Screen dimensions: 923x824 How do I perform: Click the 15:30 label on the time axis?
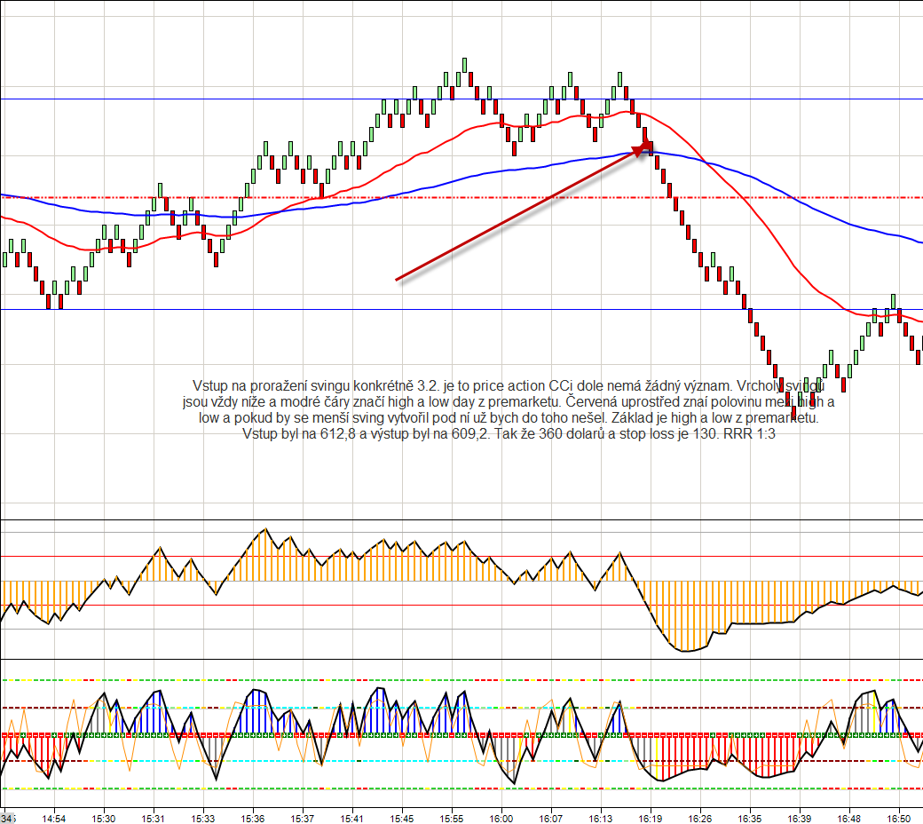pyautogui.click(x=104, y=817)
